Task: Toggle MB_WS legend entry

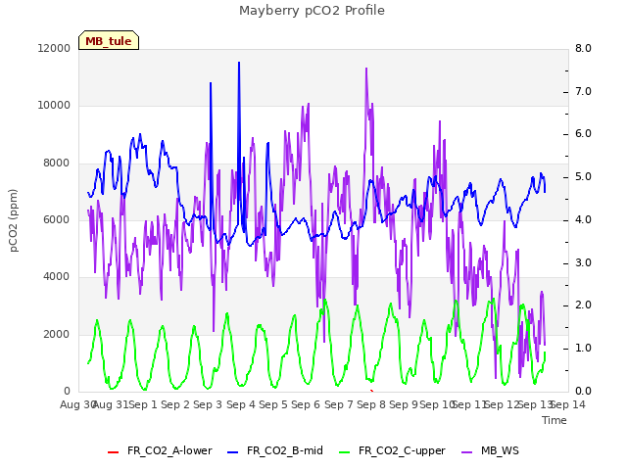Action: [490, 450]
